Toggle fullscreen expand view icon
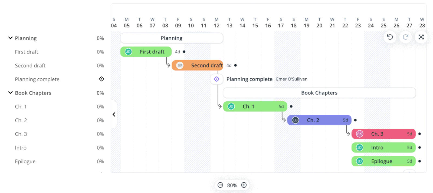The image size is (433, 193). click(421, 37)
